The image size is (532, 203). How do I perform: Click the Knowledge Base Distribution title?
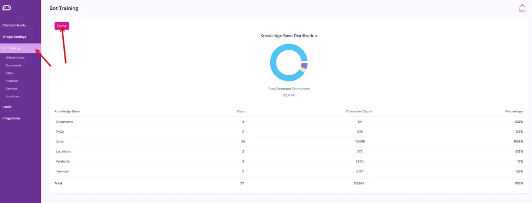coord(289,36)
